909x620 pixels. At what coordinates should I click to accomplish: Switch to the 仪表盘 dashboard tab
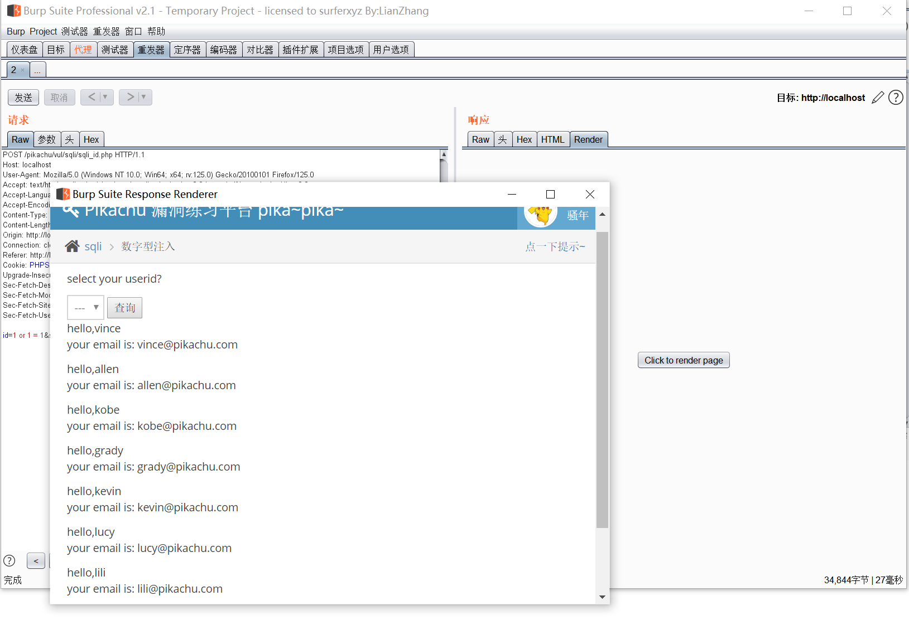coord(25,50)
